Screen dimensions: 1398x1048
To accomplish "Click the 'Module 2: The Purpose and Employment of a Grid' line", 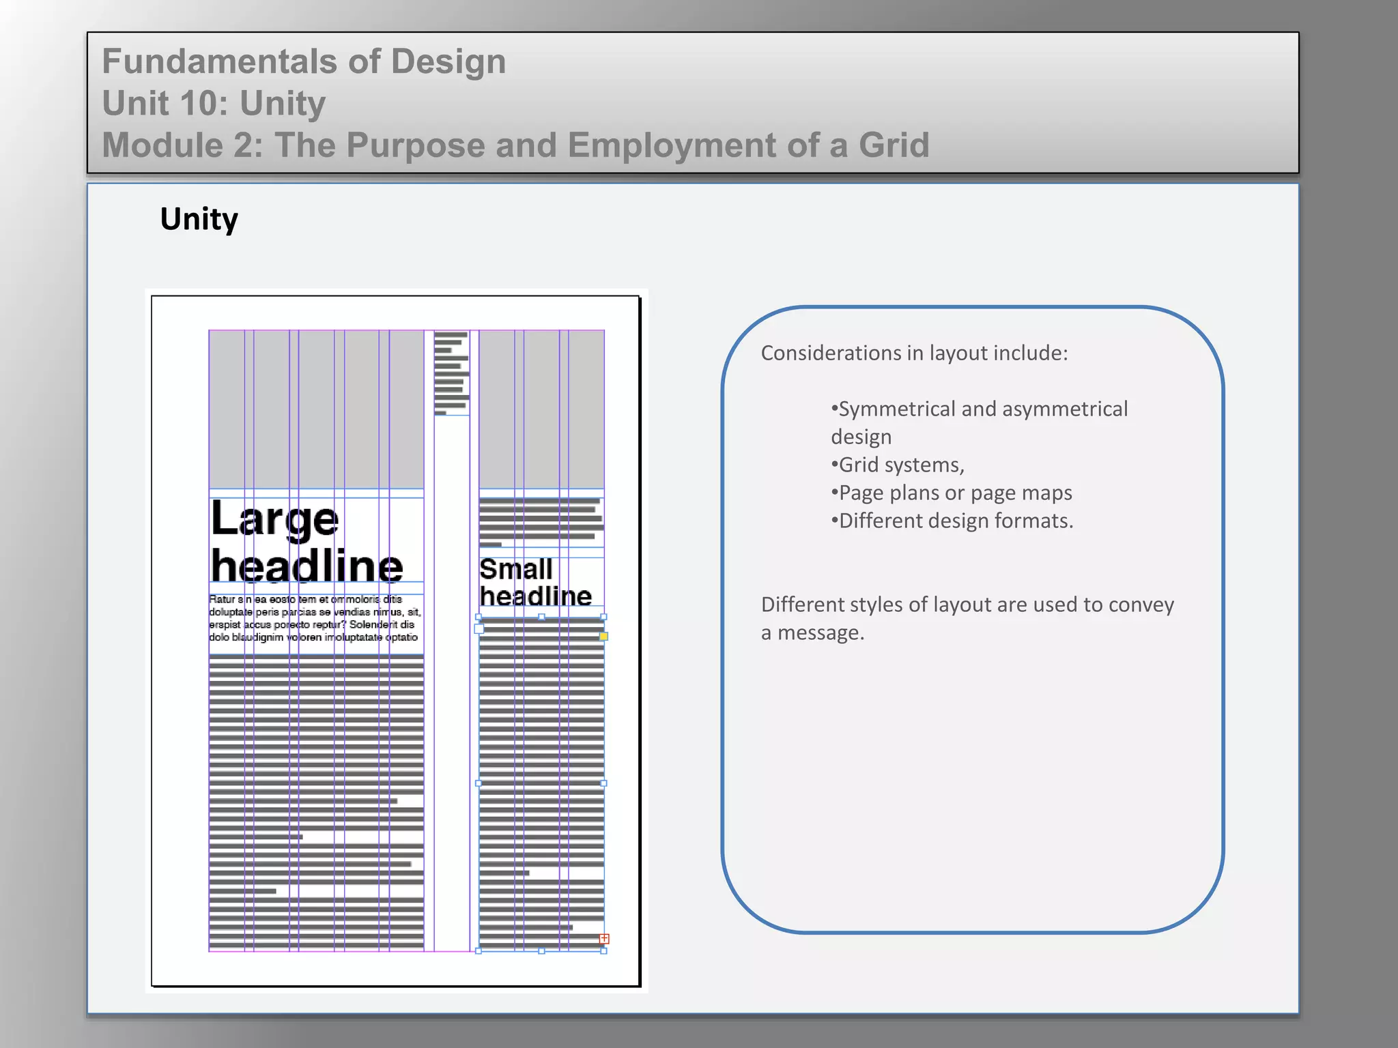I will (x=515, y=145).
